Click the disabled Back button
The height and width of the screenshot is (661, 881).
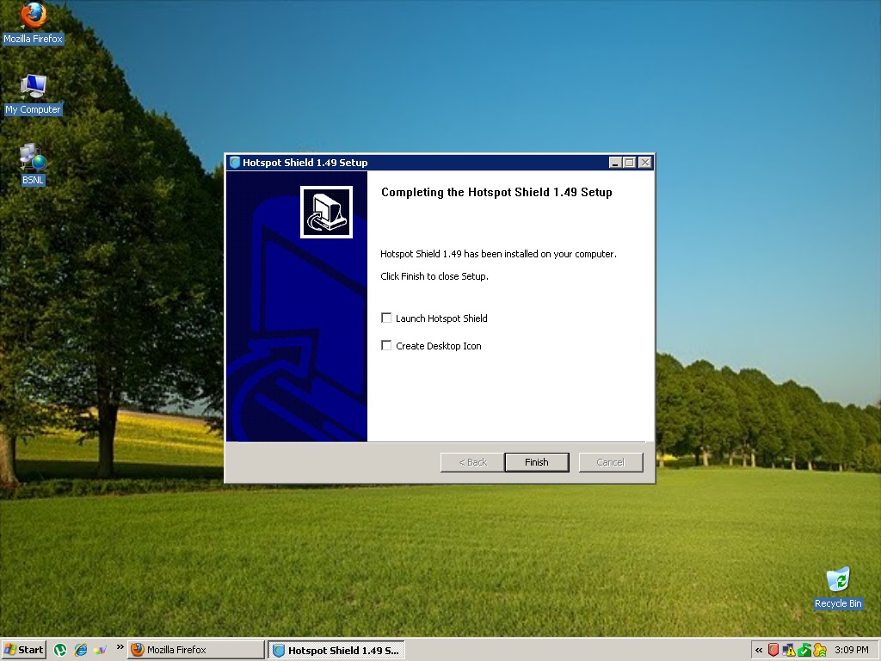pyautogui.click(x=472, y=462)
